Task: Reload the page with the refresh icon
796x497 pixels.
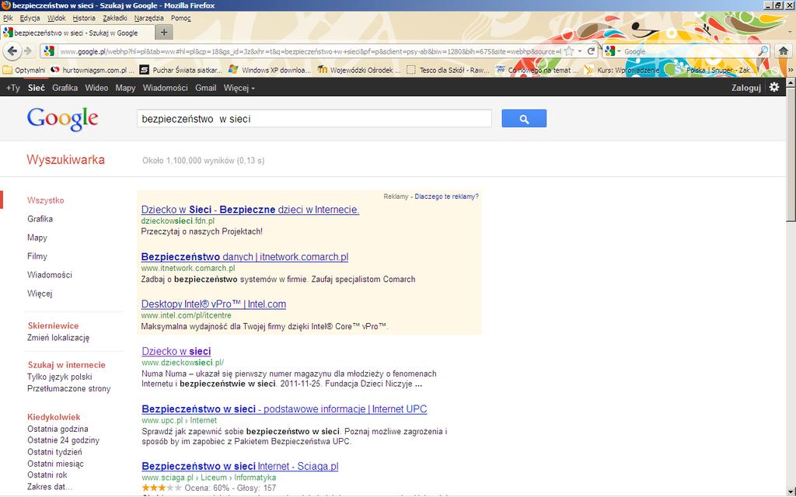Action: click(591, 51)
